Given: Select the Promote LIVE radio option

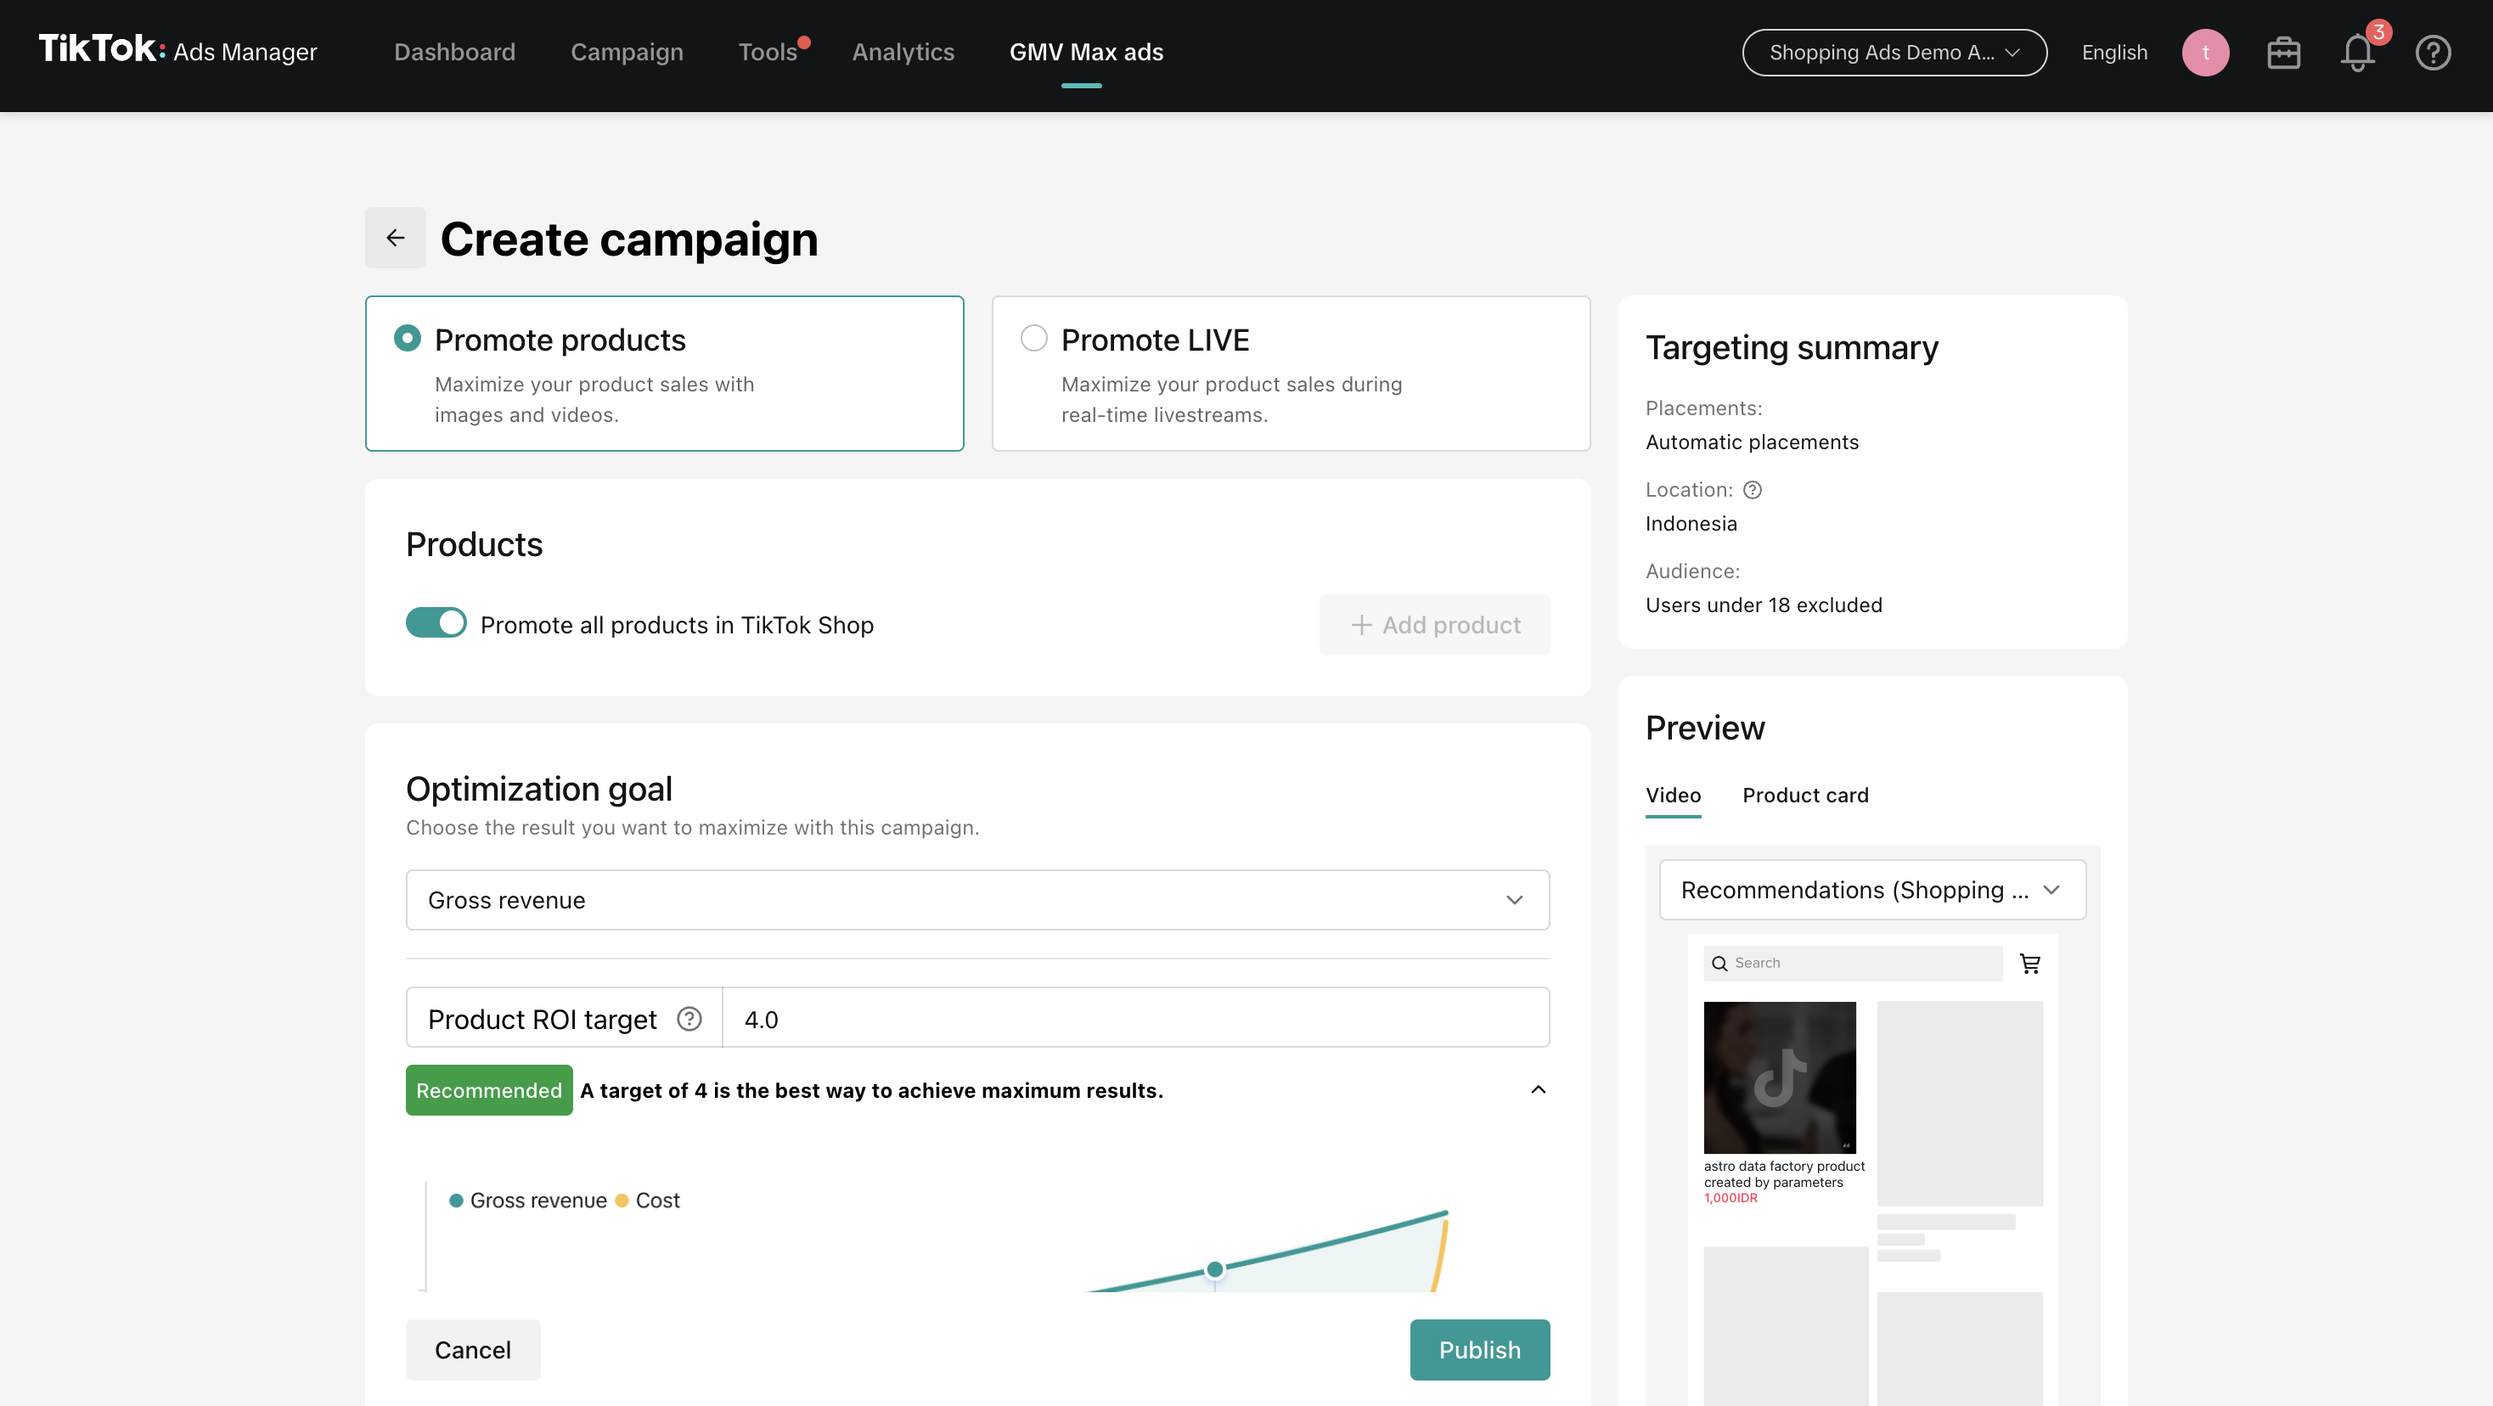Looking at the screenshot, I should (x=1033, y=339).
